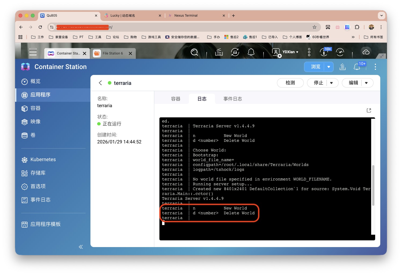Expand the 浏览 dropdown arrow
The width and height of the screenshot is (402, 275).
pos(329,67)
